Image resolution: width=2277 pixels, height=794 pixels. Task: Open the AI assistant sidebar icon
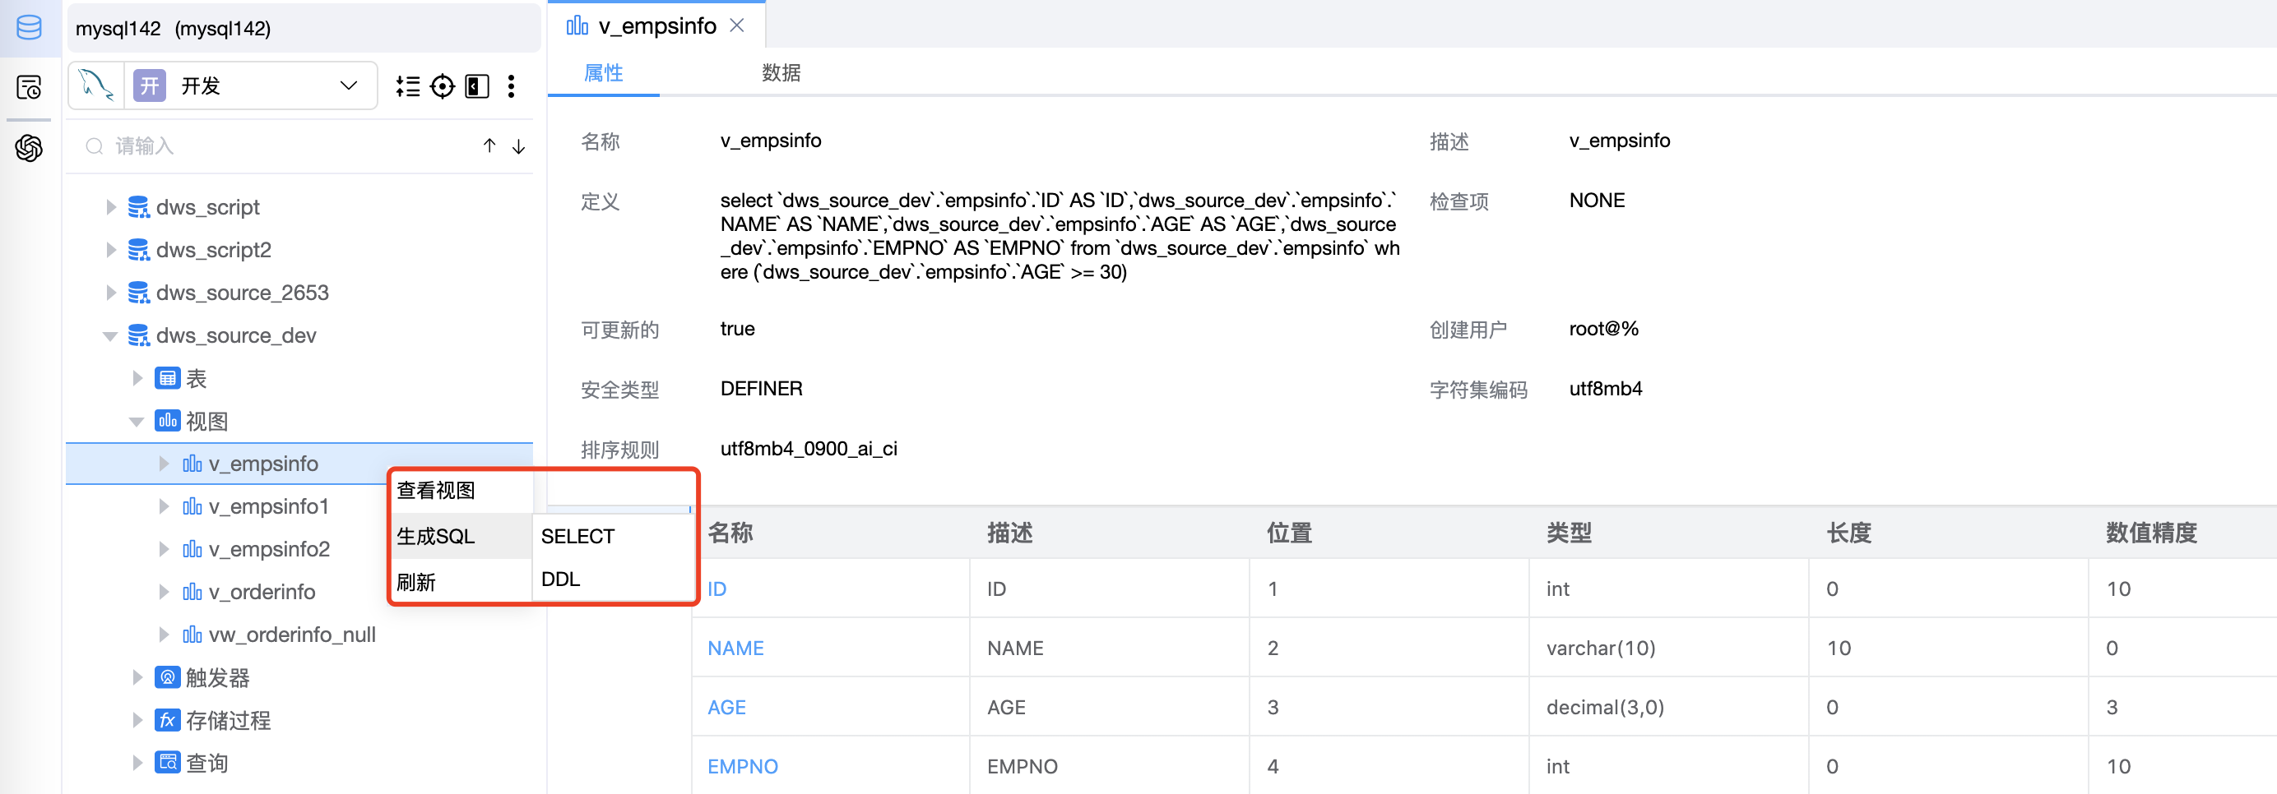(29, 147)
